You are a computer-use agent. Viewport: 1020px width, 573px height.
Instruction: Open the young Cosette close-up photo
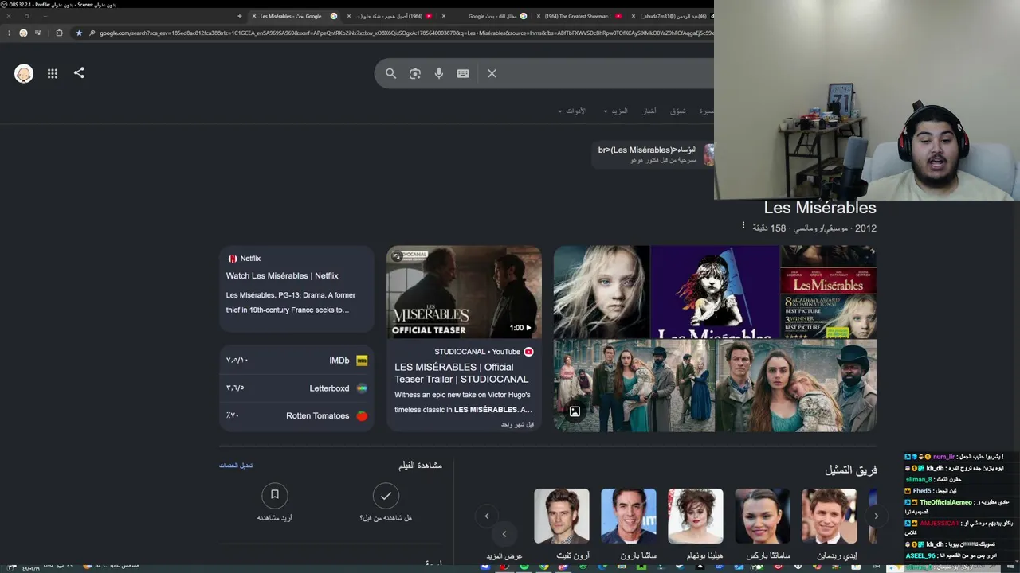click(602, 292)
